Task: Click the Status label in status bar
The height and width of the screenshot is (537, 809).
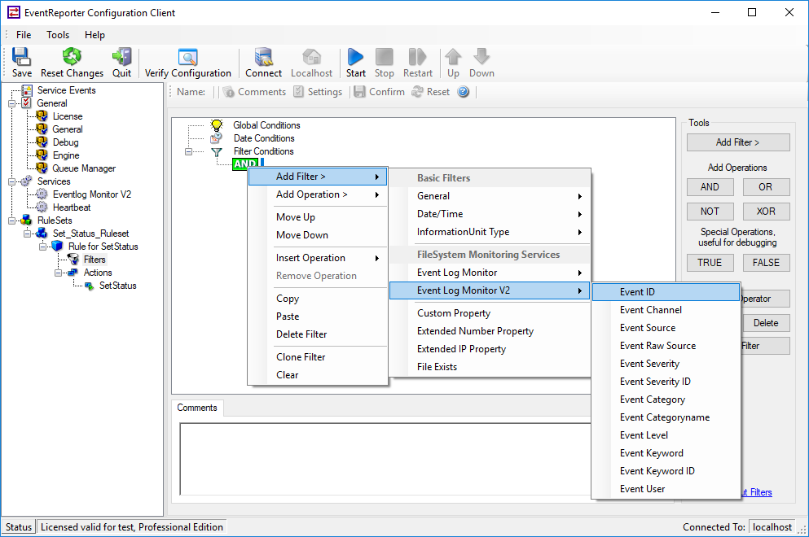Action: coord(19,526)
